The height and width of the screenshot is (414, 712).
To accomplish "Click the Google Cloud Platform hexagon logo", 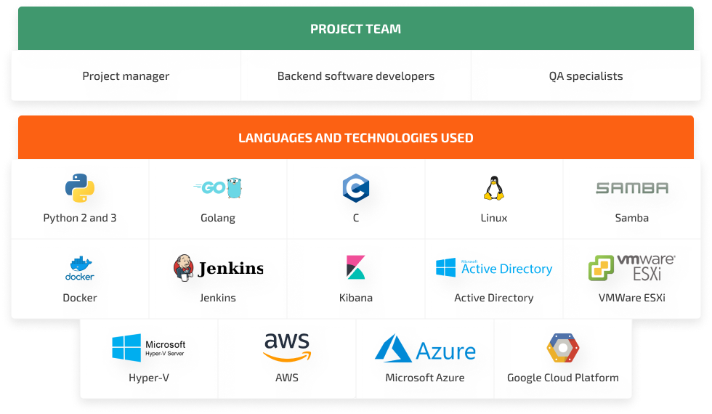I will (563, 348).
